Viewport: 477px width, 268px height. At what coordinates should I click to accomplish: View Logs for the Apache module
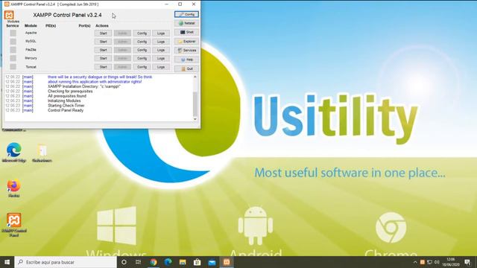(x=161, y=33)
